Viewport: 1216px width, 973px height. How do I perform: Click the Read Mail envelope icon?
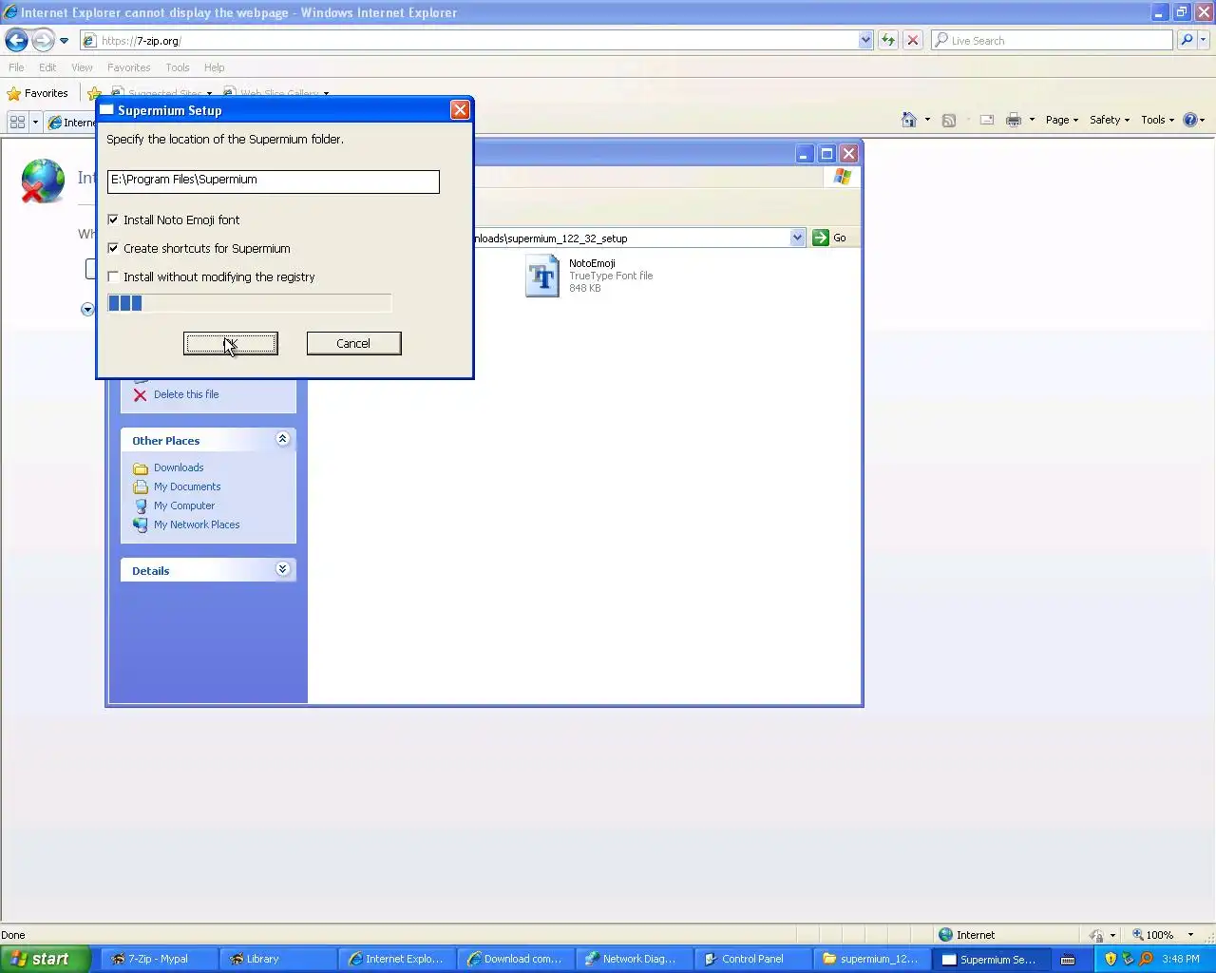[x=987, y=120]
